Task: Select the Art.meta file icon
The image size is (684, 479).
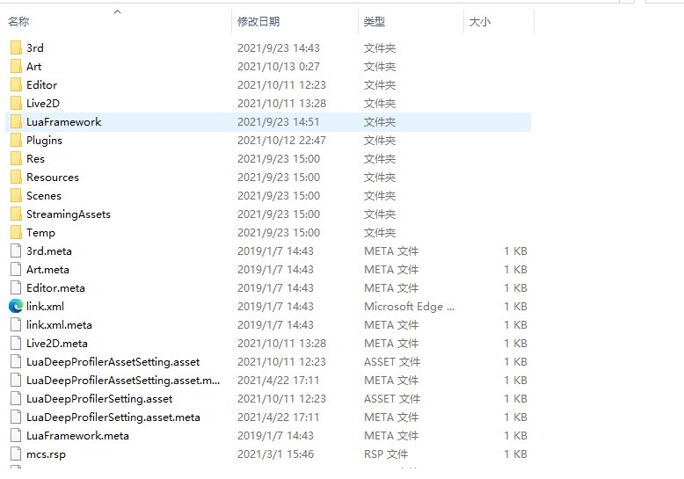Action: [x=16, y=269]
